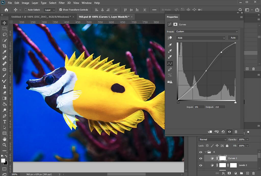261x176 pixels.
Task: Open the Image menu
Action: click(25, 3)
